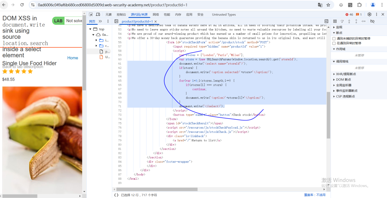Screen dimensions: 387x198
Task: Click the Home link on the page
Action: pos(72,58)
